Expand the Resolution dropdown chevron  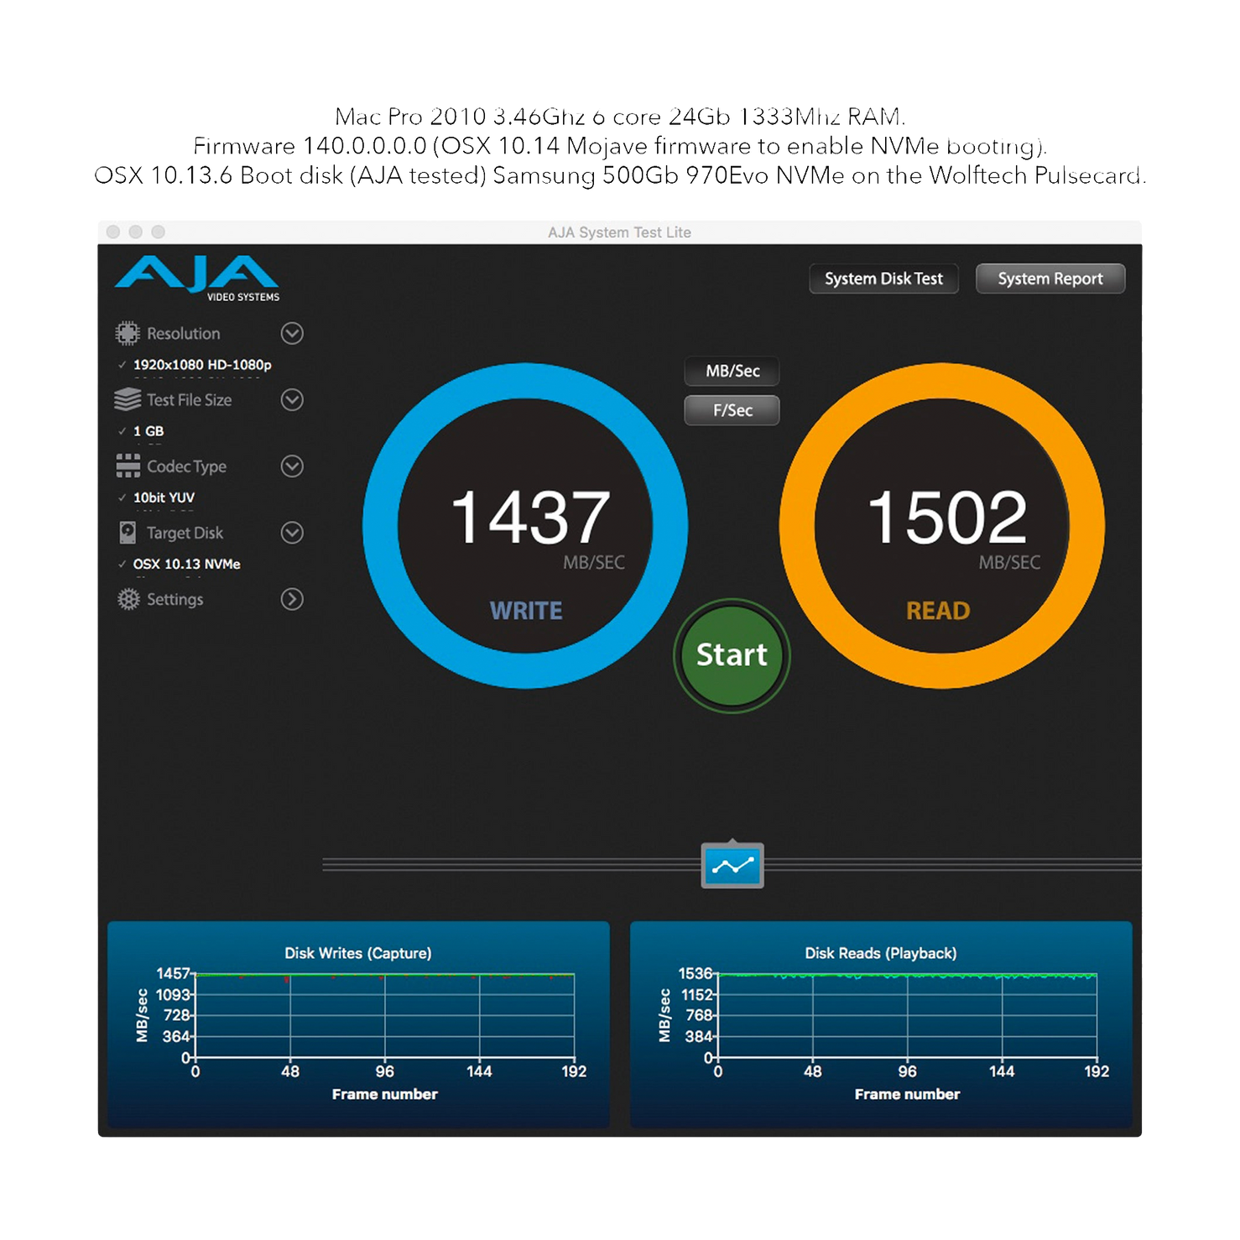pos(292,333)
